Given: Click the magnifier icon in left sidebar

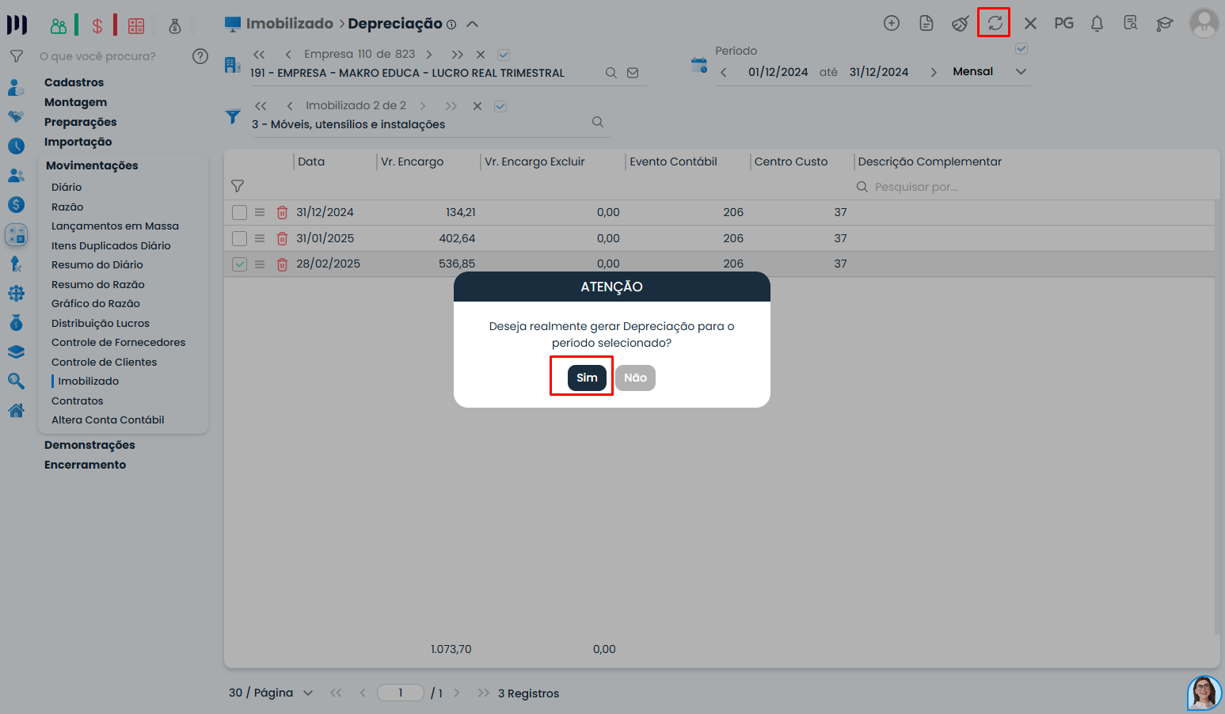Looking at the screenshot, I should 16,381.
